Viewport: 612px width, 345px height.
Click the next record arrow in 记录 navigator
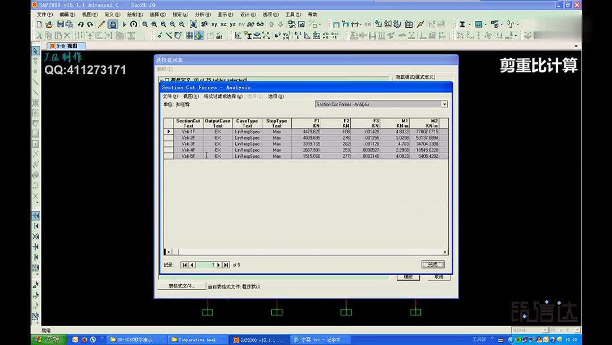(x=218, y=264)
